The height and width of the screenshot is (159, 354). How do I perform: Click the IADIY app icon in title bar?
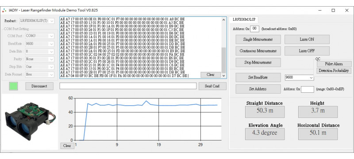coord(4,10)
